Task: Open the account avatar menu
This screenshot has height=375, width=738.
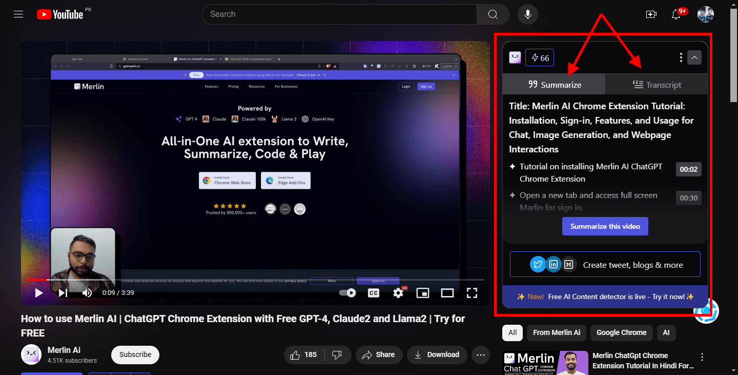Action: point(706,14)
